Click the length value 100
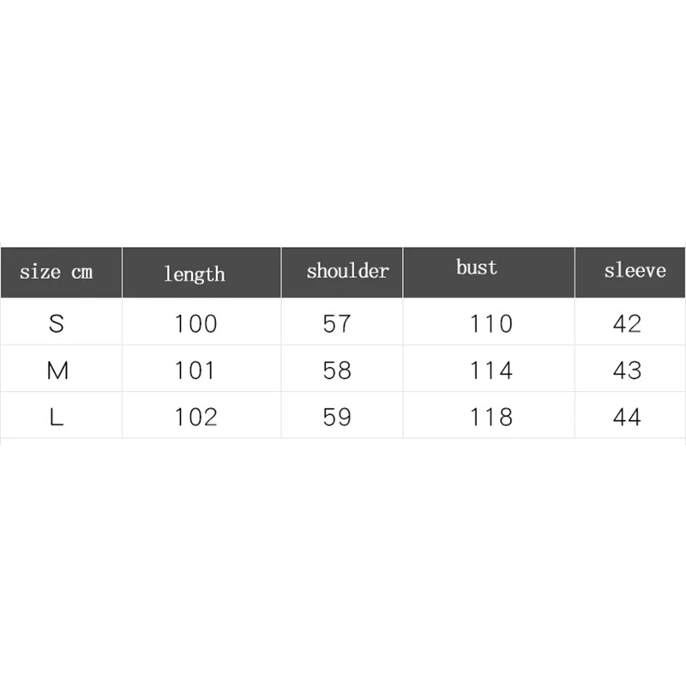 click(196, 324)
